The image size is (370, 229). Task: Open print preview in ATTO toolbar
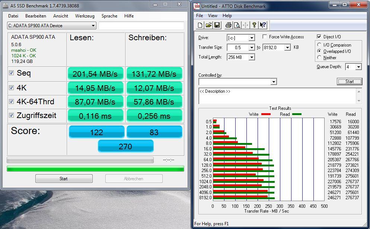pos(237,25)
